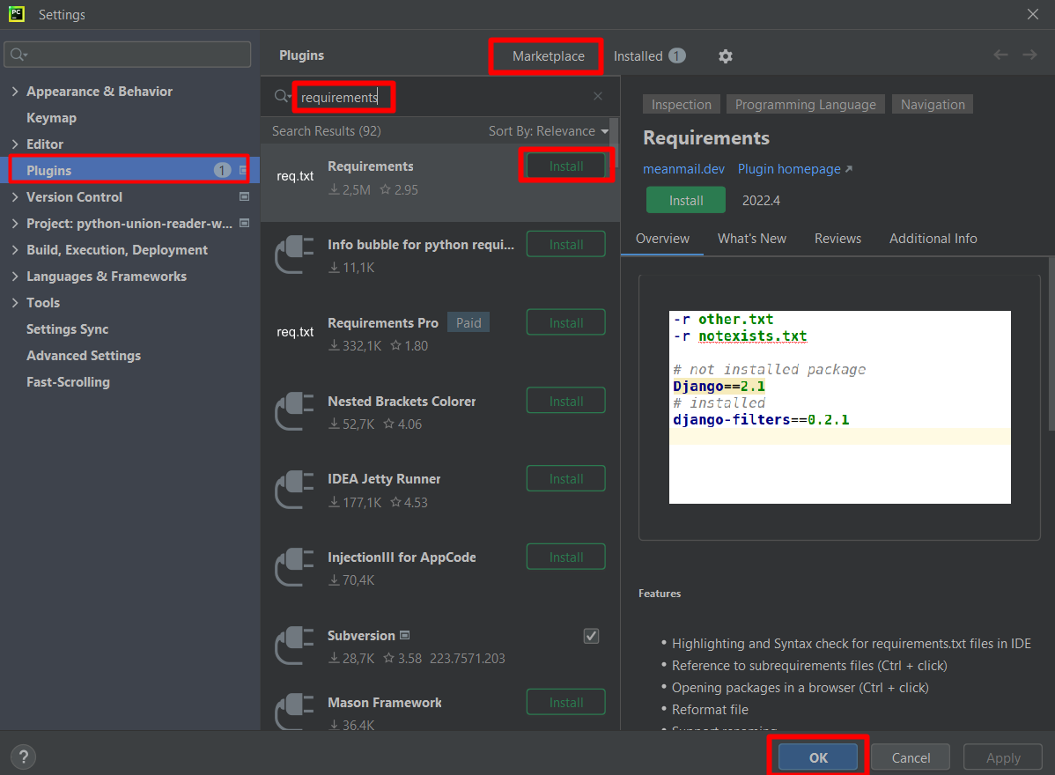Switch to the Installed tab

(x=640, y=55)
